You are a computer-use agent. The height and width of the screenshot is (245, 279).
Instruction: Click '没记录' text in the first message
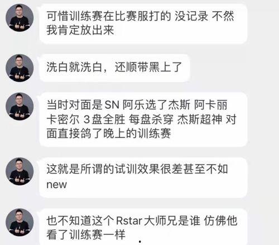coord(191,16)
